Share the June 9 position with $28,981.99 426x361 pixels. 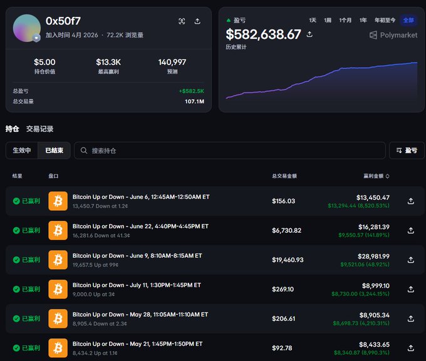411,260
